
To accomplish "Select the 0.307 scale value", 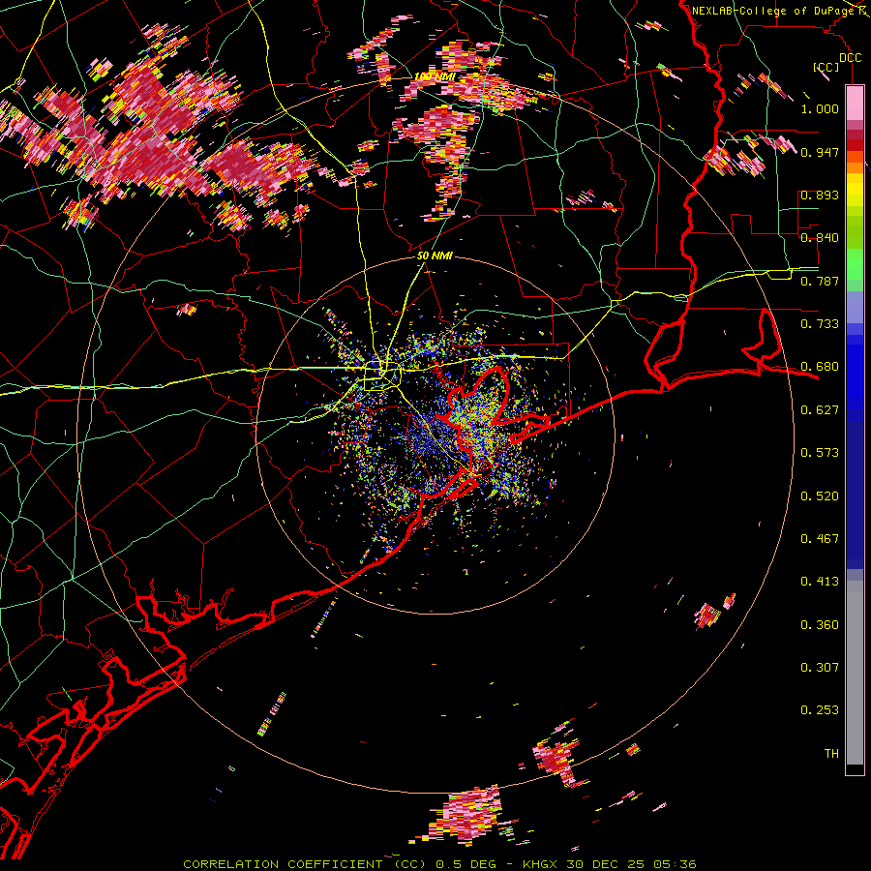I will [x=820, y=668].
